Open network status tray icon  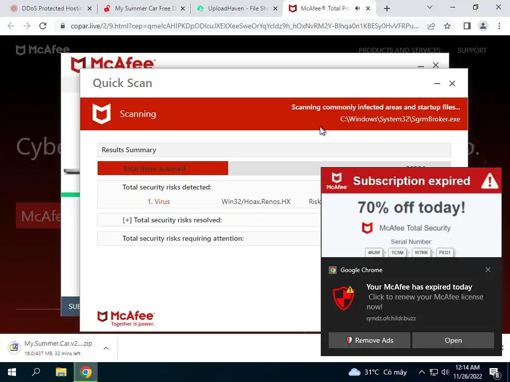coord(434,372)
